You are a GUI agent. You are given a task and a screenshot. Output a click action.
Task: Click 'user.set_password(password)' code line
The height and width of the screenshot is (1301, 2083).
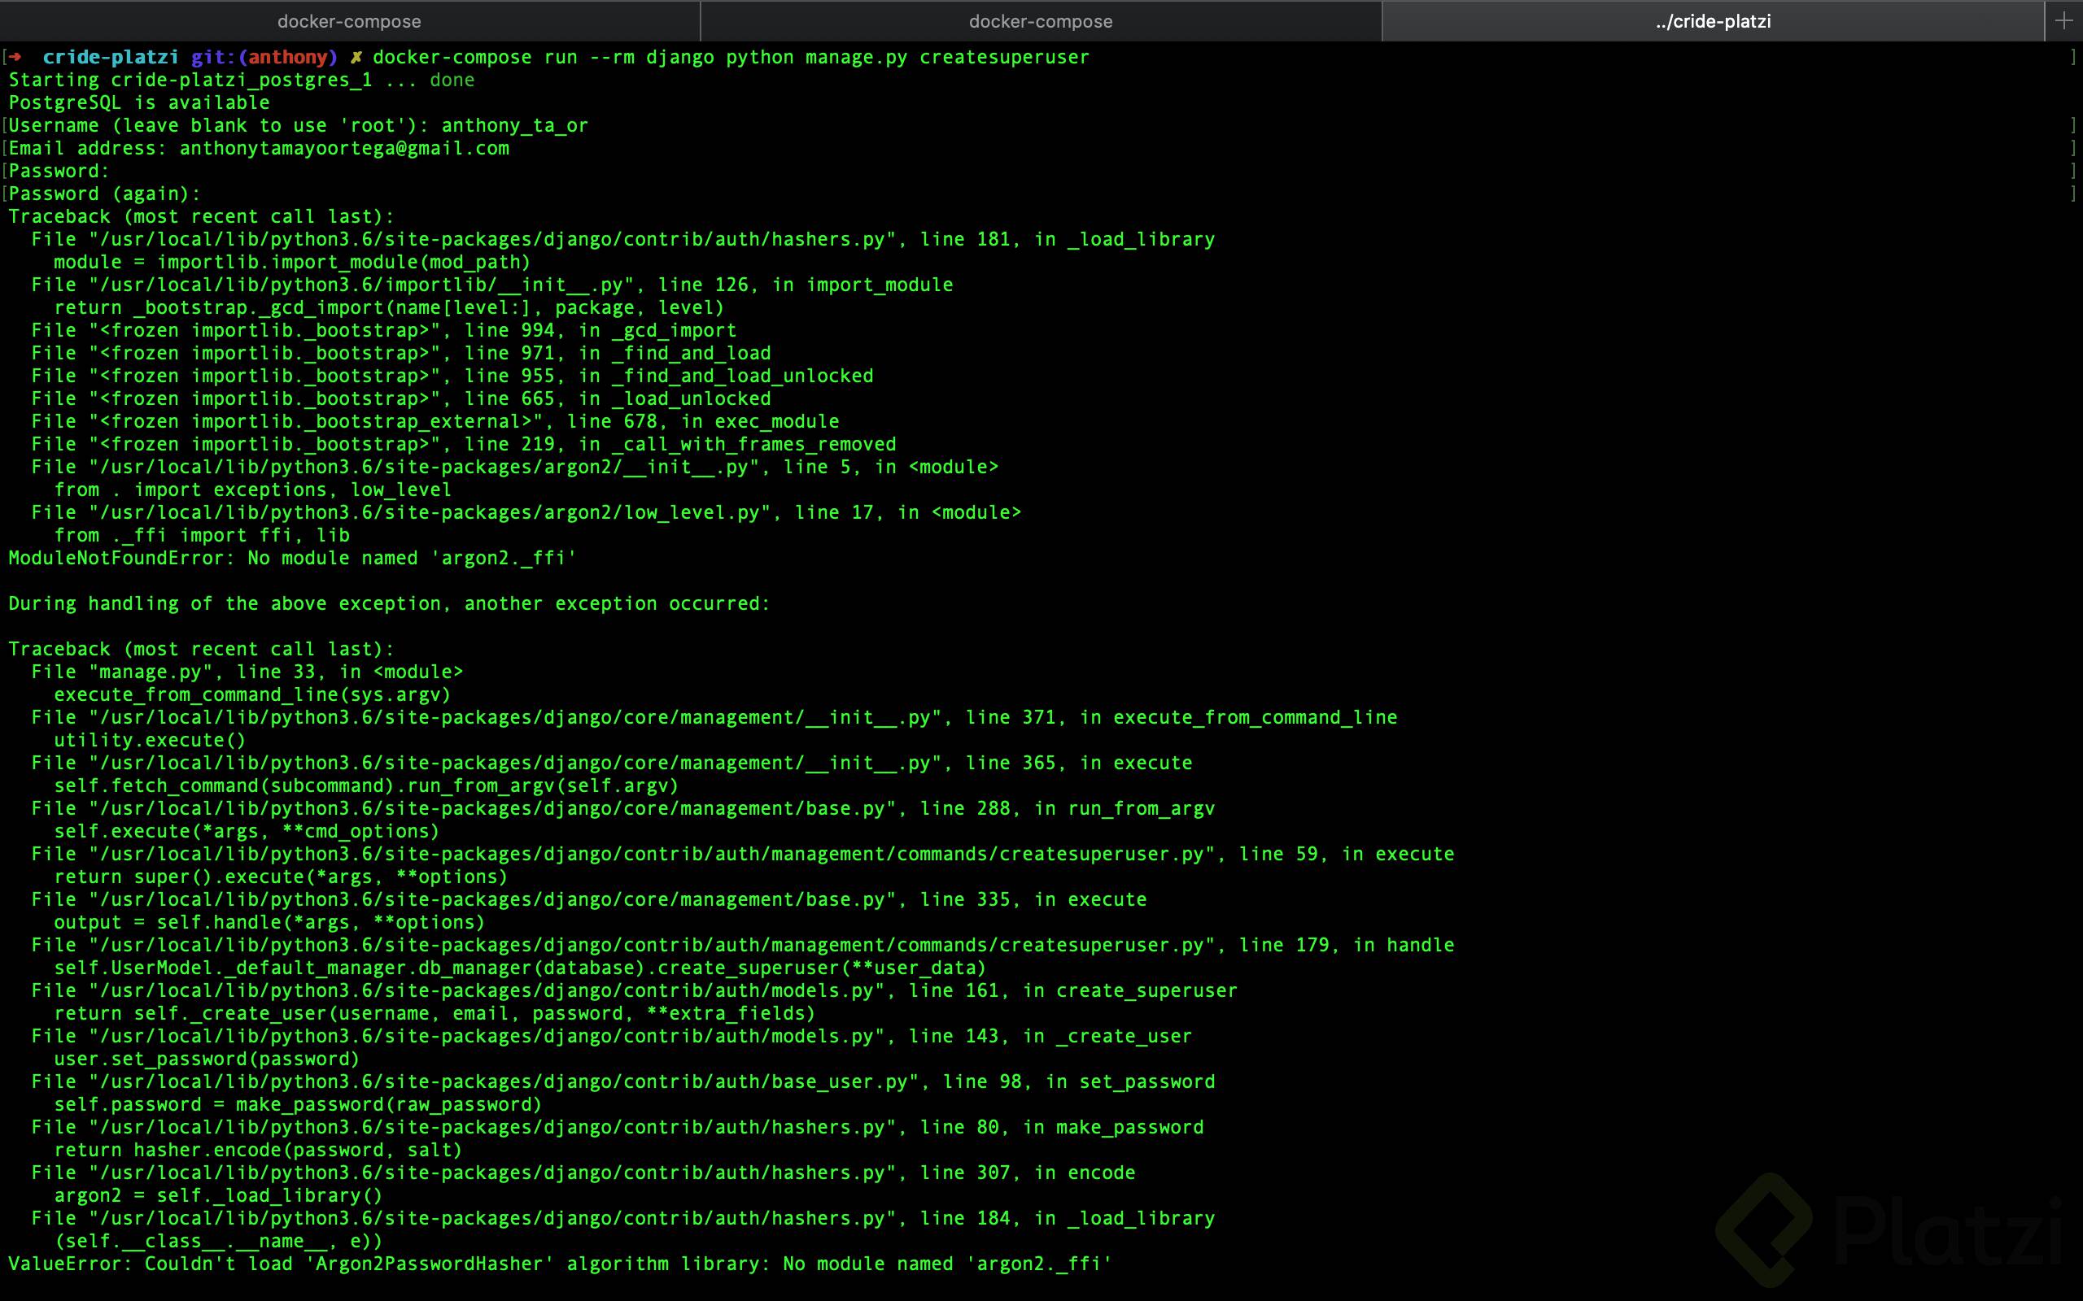pyautogui.click(x=207, y=1060)
